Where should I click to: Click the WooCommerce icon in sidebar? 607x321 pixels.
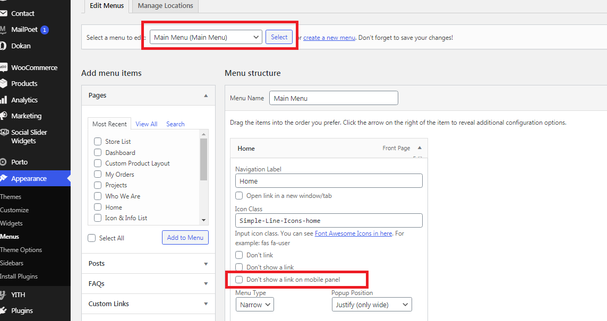3,67
